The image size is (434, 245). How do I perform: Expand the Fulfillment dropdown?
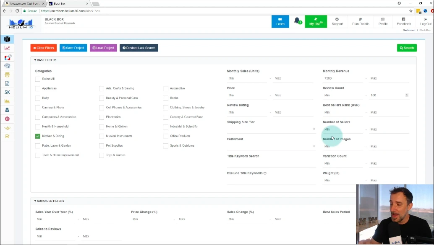coord(271,146)
